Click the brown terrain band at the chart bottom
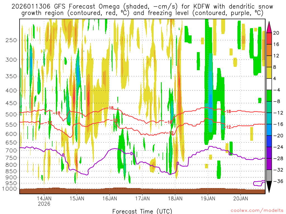286x214 pixels. (142, 191)
